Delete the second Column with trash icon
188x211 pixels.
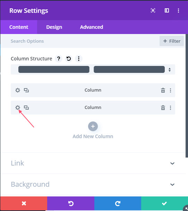click(163, 108)
